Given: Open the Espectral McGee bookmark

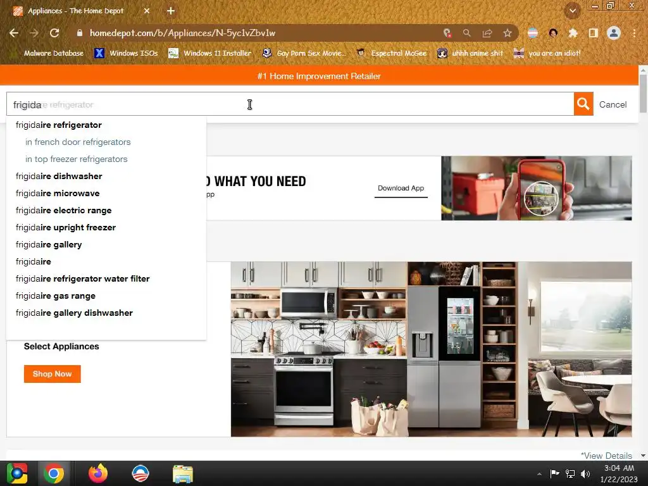Looking at the screenshot, I should 391,53.
